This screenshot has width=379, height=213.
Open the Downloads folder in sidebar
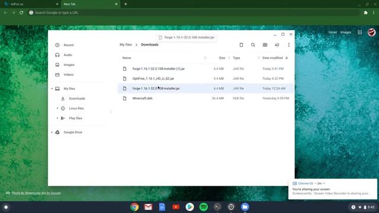[77, 99]
